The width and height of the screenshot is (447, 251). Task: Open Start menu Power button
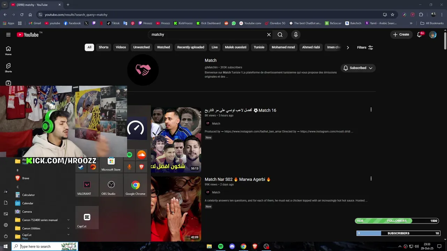pyautogui.click(x=6, y=236)
